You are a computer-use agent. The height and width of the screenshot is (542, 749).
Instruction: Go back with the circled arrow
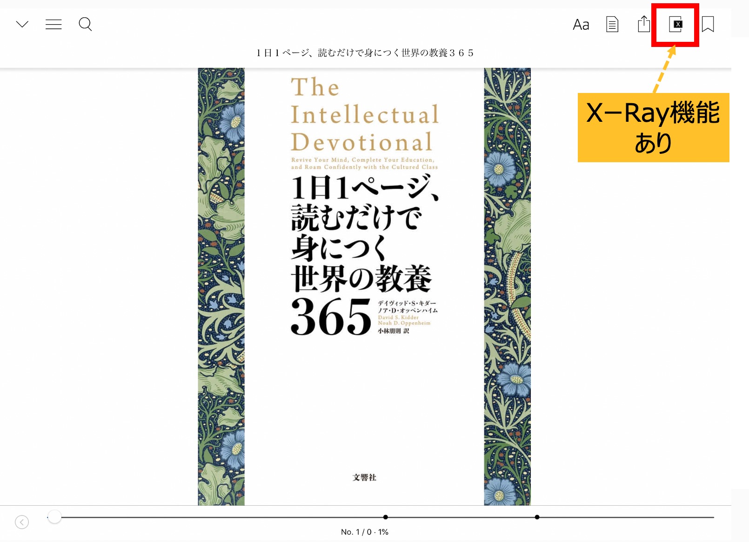[x=22, y=522]
